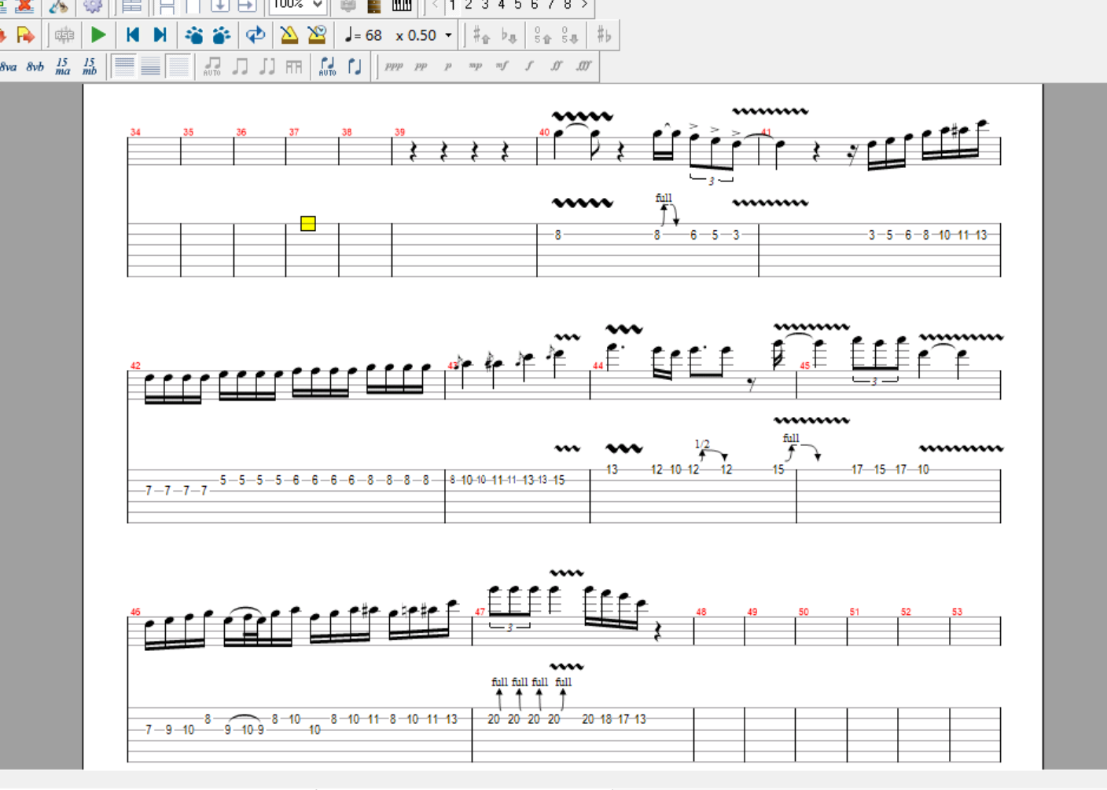
Task: Show the piano keyboard view
Action: [x=401, y=5]
